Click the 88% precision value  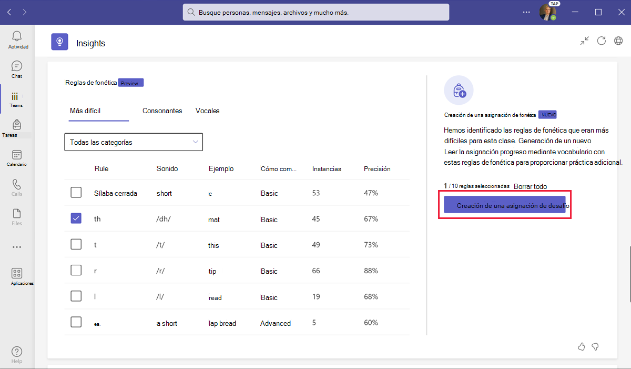coord(371,271)
